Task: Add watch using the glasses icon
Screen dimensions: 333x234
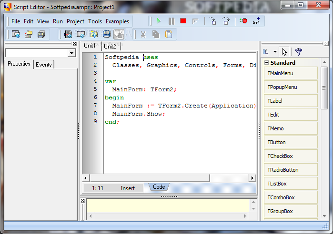Action: coord(256,21)
